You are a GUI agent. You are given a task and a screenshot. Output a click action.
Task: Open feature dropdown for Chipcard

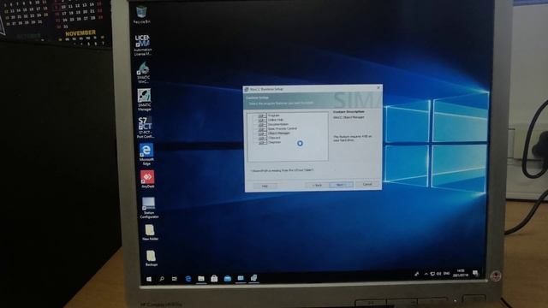pos(262,139)
